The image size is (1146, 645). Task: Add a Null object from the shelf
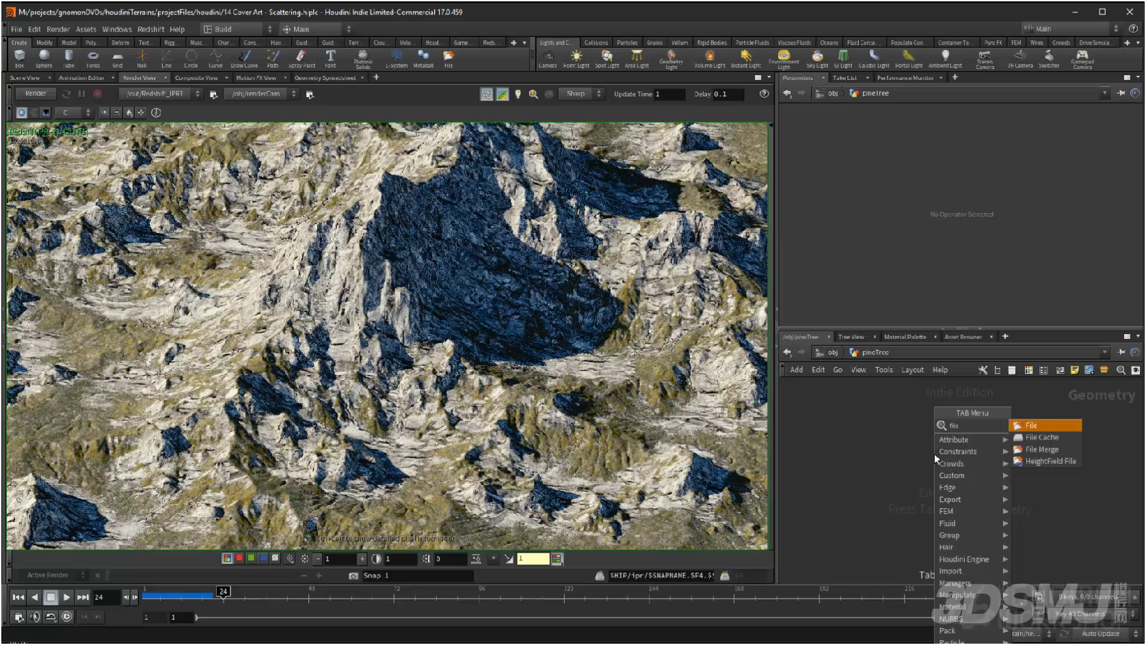[x=142, y=59]
